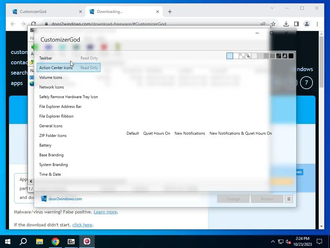Click the Default icon label

(x=133, y=133)
